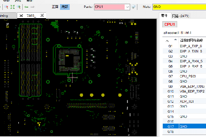Go back with the green left arrow
This screenshot has height=137, width=206.
[x=26, y=7]
